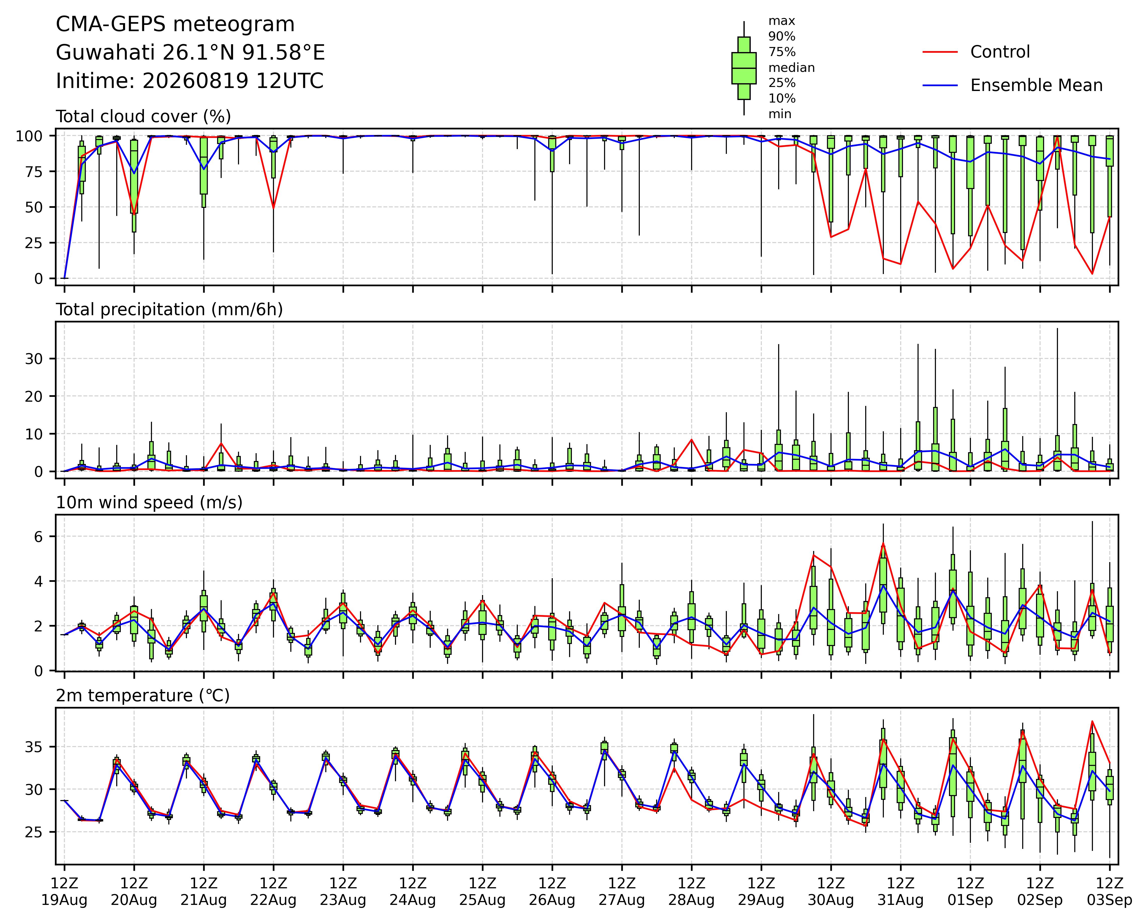1148x923 pixels.
Task: Click the '12Z 01Sep' x-axis label
Action: (970, 892)
